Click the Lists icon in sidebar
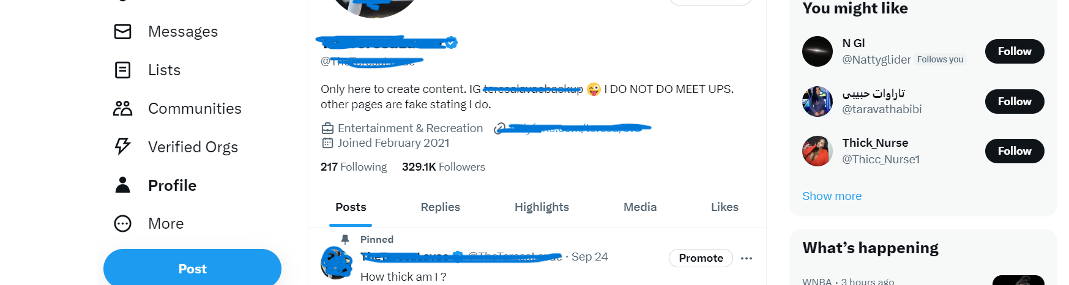 point(123,70)
